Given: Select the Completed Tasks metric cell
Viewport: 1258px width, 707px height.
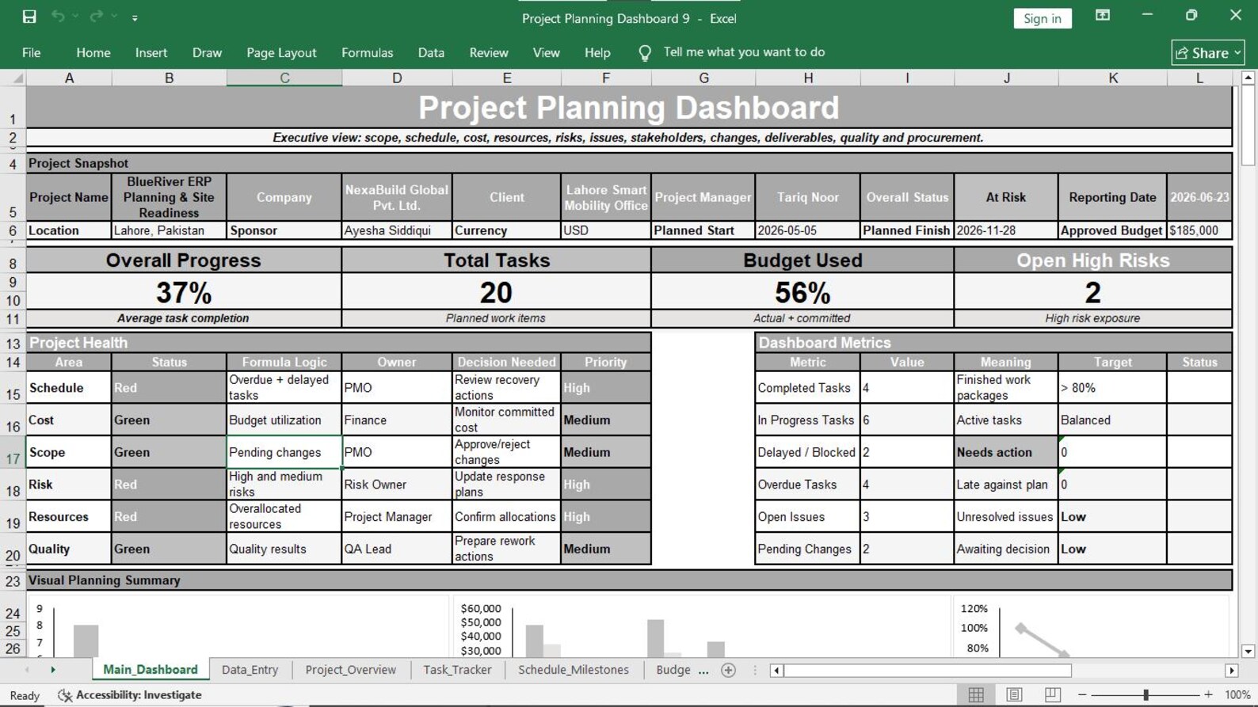Looking at the screenshot, I should coord(808,387).
